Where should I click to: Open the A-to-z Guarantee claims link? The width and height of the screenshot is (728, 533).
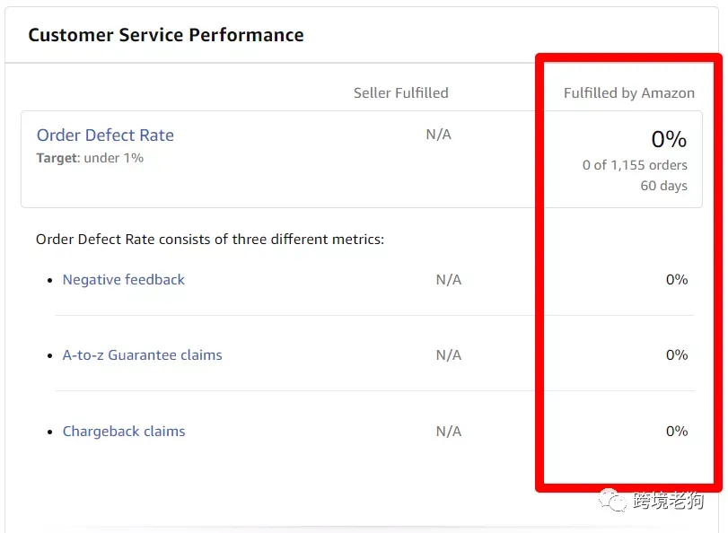[x=142, y=355]
